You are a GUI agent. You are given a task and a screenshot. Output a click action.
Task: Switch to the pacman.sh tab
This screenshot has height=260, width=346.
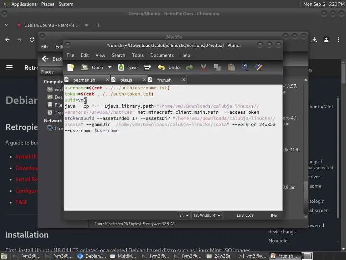pos(84,80)
